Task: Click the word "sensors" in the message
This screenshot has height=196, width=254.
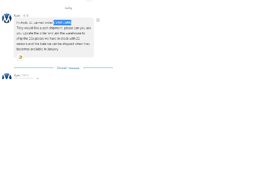Action: (x=22, y=44)
